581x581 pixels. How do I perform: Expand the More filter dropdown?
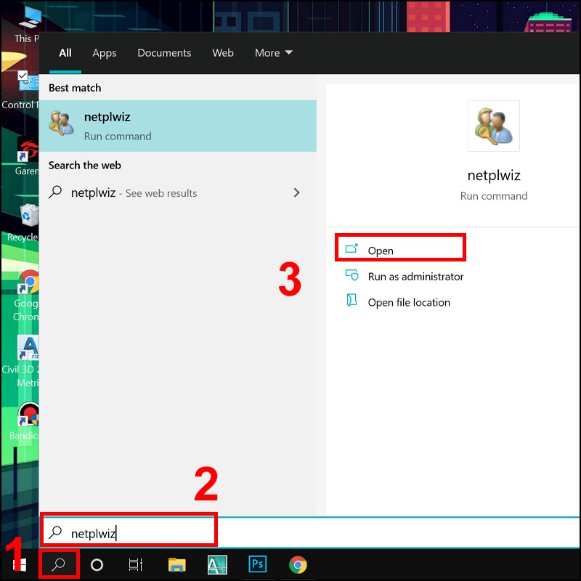273,52
